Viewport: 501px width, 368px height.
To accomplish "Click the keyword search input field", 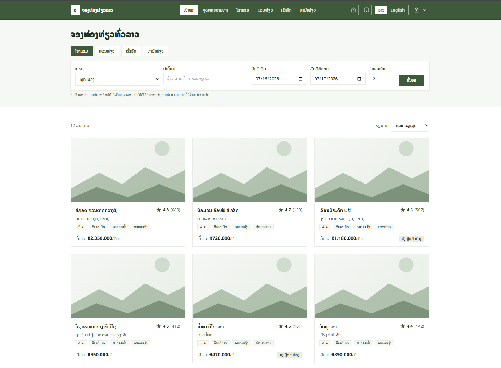I will [206, 79].
